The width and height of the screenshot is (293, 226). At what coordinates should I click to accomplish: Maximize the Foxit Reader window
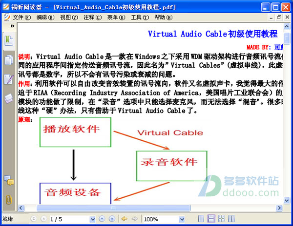[275, 7]
